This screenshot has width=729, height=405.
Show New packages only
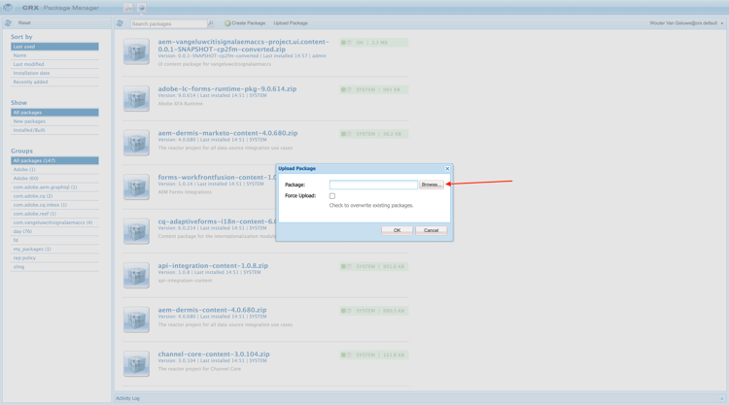tap(54, 121)
